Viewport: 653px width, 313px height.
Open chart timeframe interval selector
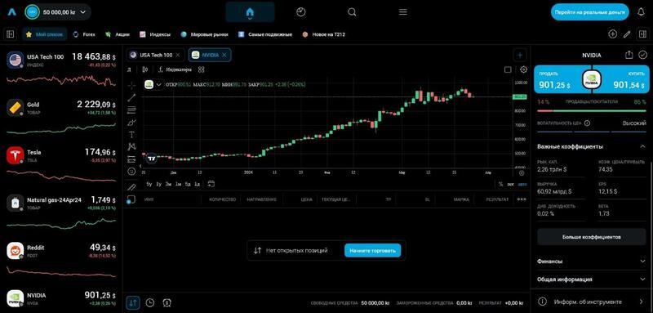pos(129,69)
